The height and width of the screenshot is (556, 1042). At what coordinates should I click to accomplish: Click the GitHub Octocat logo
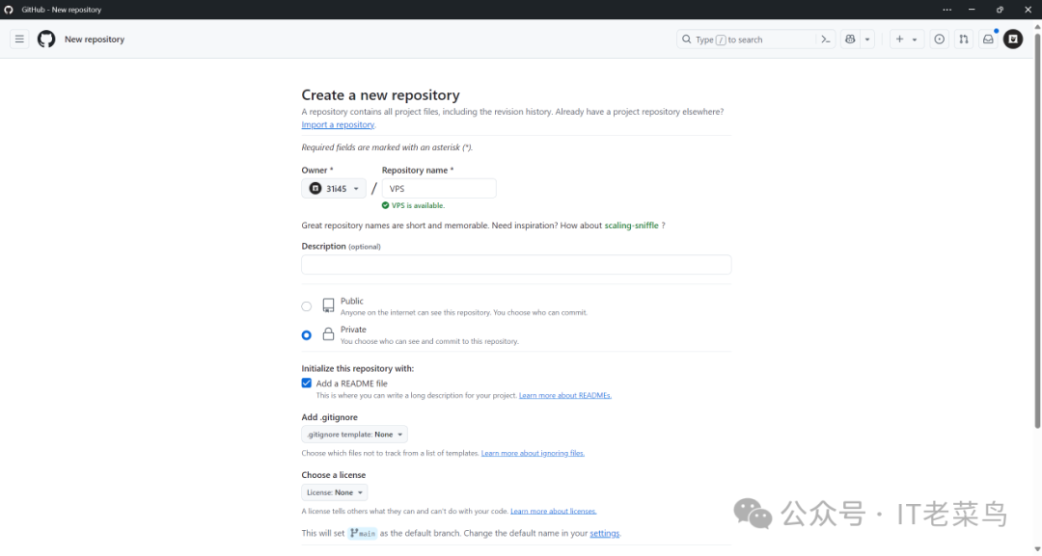point(46,40)
